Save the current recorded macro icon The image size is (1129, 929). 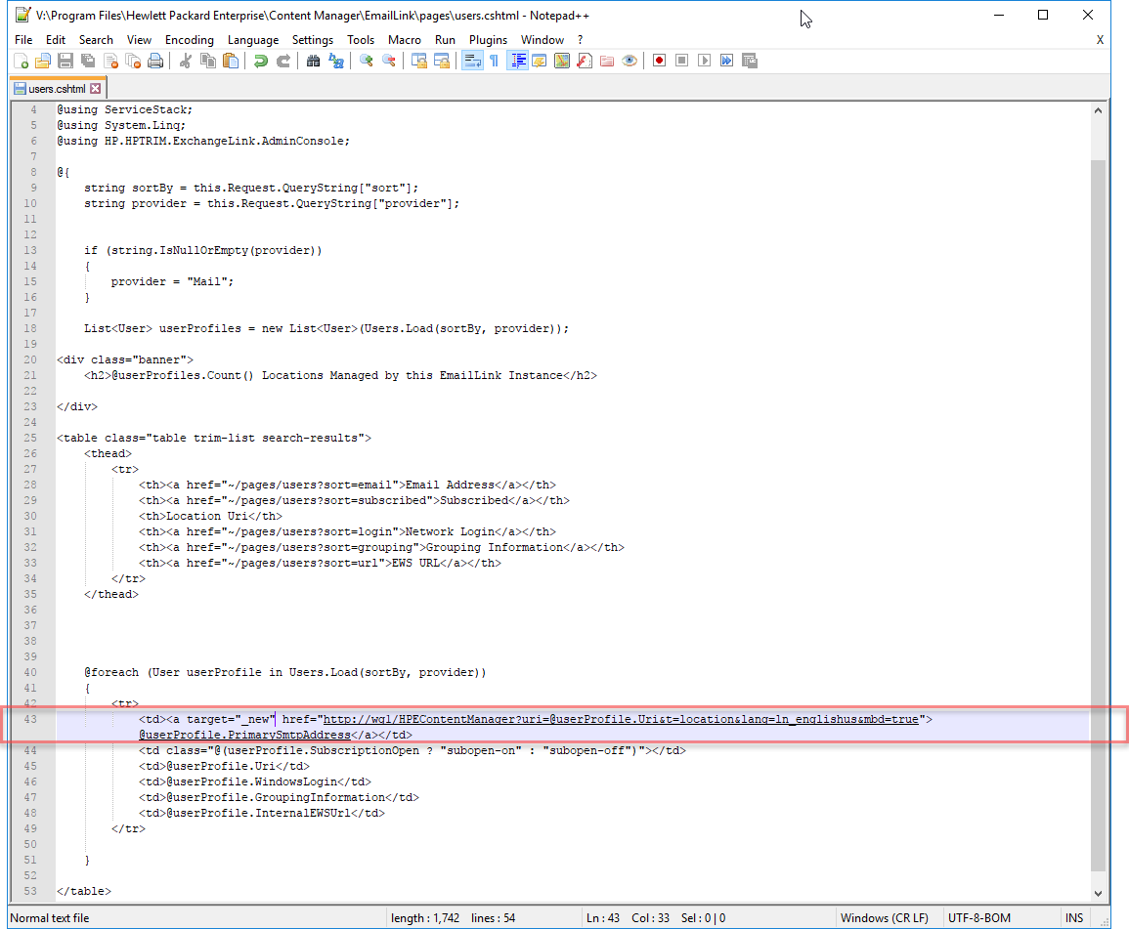[x=750, y=61]
